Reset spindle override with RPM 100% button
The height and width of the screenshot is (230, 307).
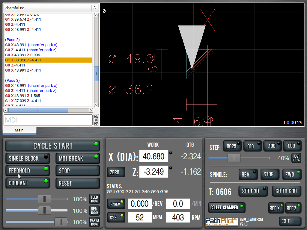pyautogui.click(x=94, y=211)
